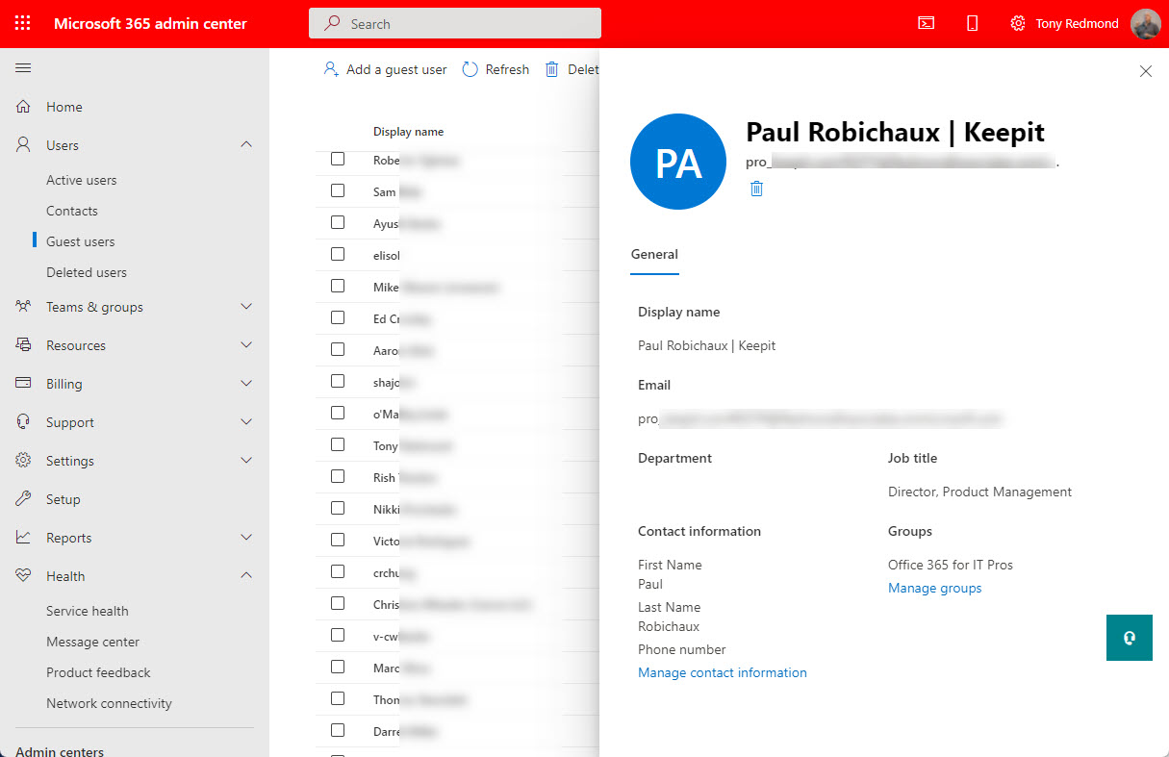Select the checkbox beside Ed Cr user
Viewport: 1169px width, 757px height.
click(338, 317)
